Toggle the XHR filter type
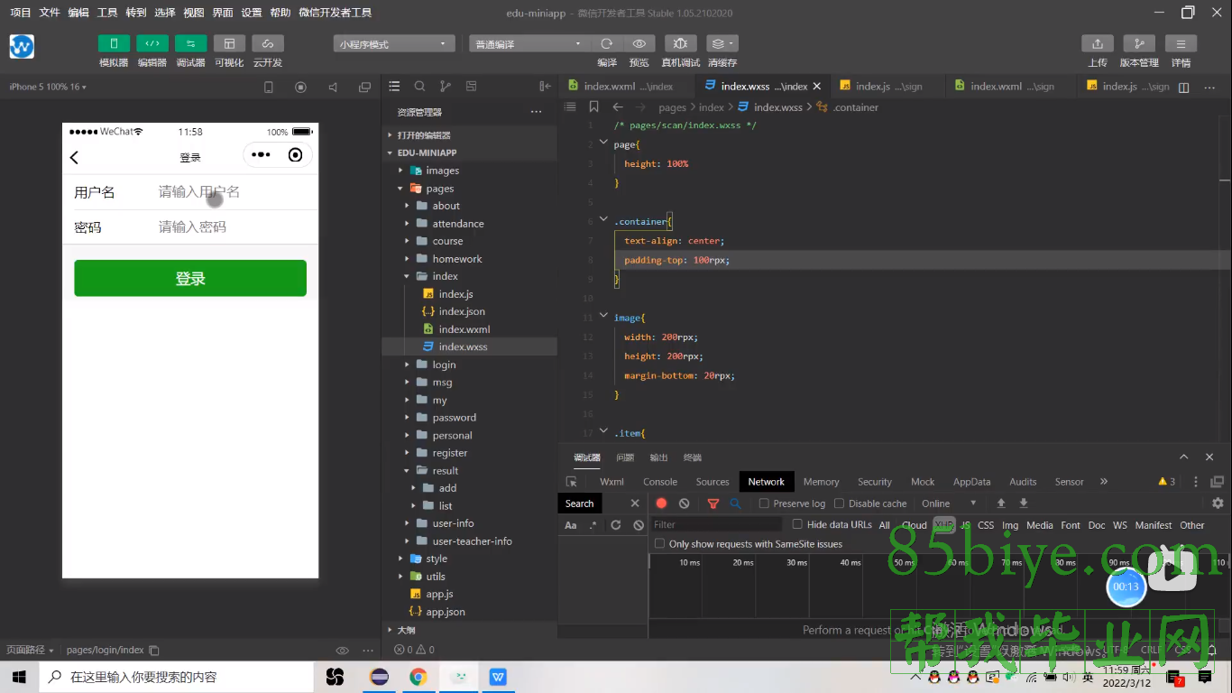Viewport: 1232px width, 693px height. pos(943,525)
